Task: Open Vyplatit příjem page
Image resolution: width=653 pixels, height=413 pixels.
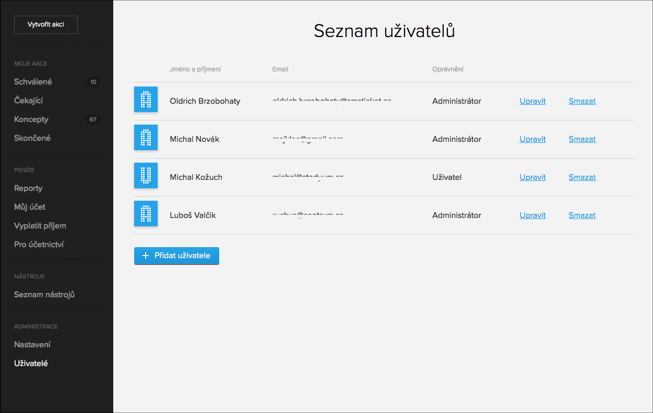Action: pos(40,226)
